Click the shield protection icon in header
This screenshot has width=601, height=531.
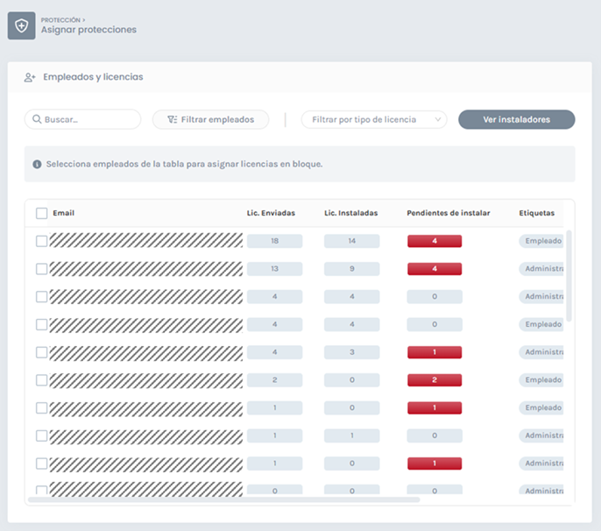[21, 25]
